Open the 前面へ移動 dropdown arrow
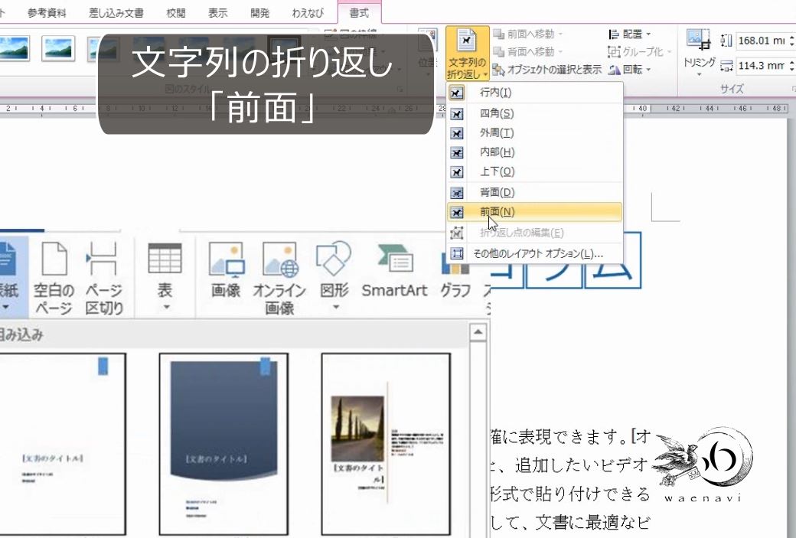 [x=561, y=34]
